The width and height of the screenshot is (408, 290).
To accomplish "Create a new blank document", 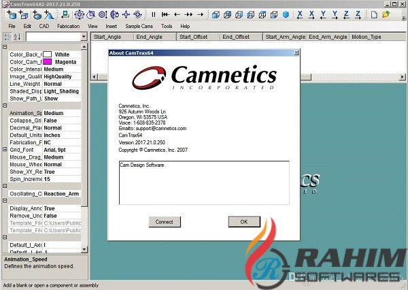I will click(374, 14).
